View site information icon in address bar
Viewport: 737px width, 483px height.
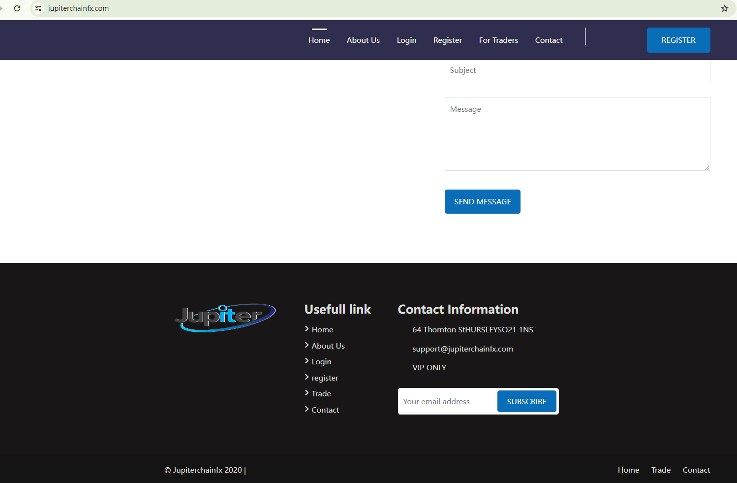(x=38, y=8)
